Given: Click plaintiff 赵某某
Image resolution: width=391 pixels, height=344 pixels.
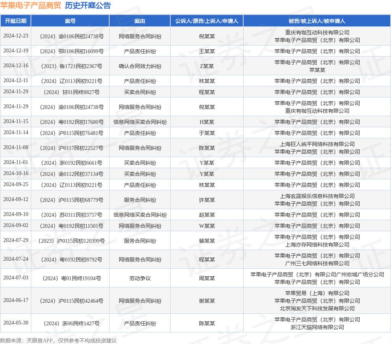Looking at the screenshot, I should coord(207,215).
